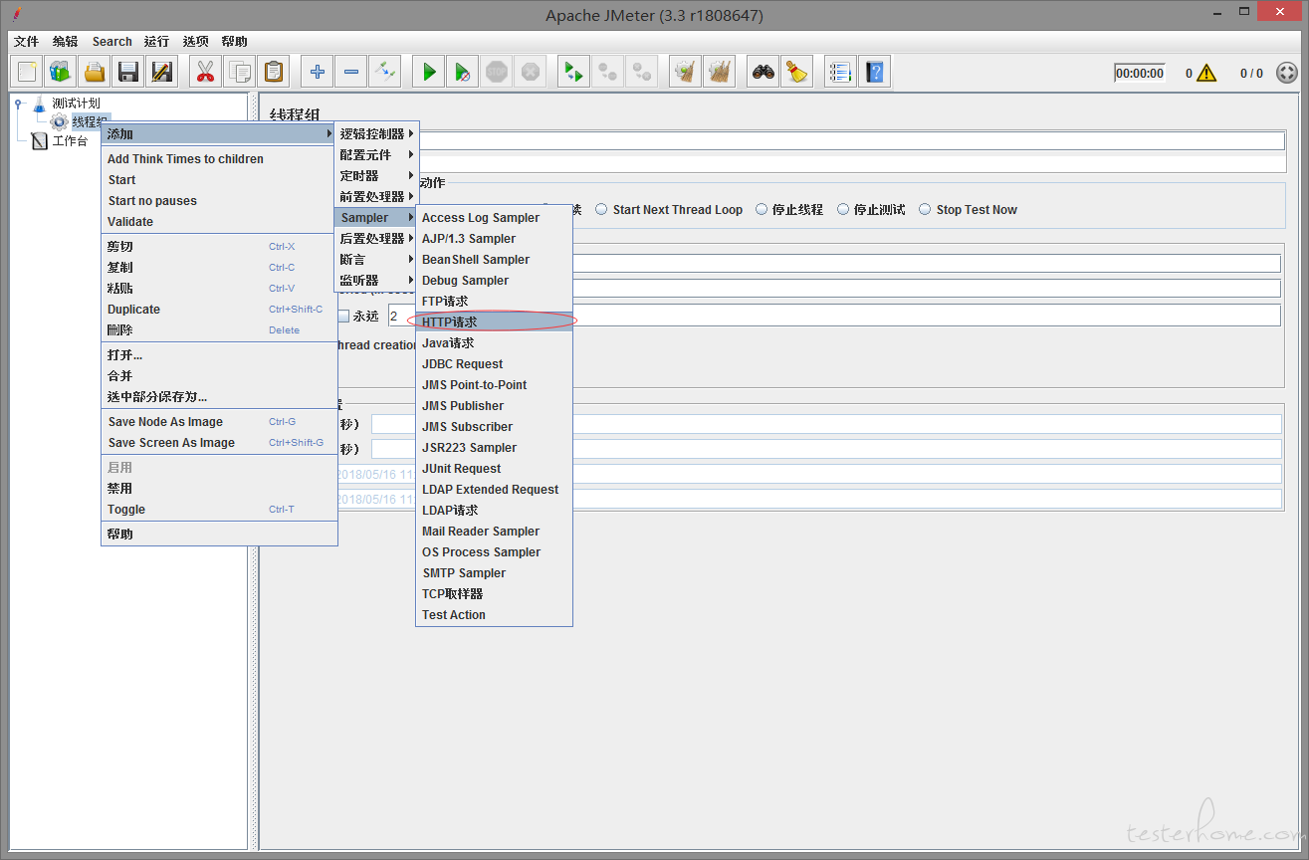Click the greyed Stop toolbar icon
Screen dimensions: 1309x860
coord(497,72)
